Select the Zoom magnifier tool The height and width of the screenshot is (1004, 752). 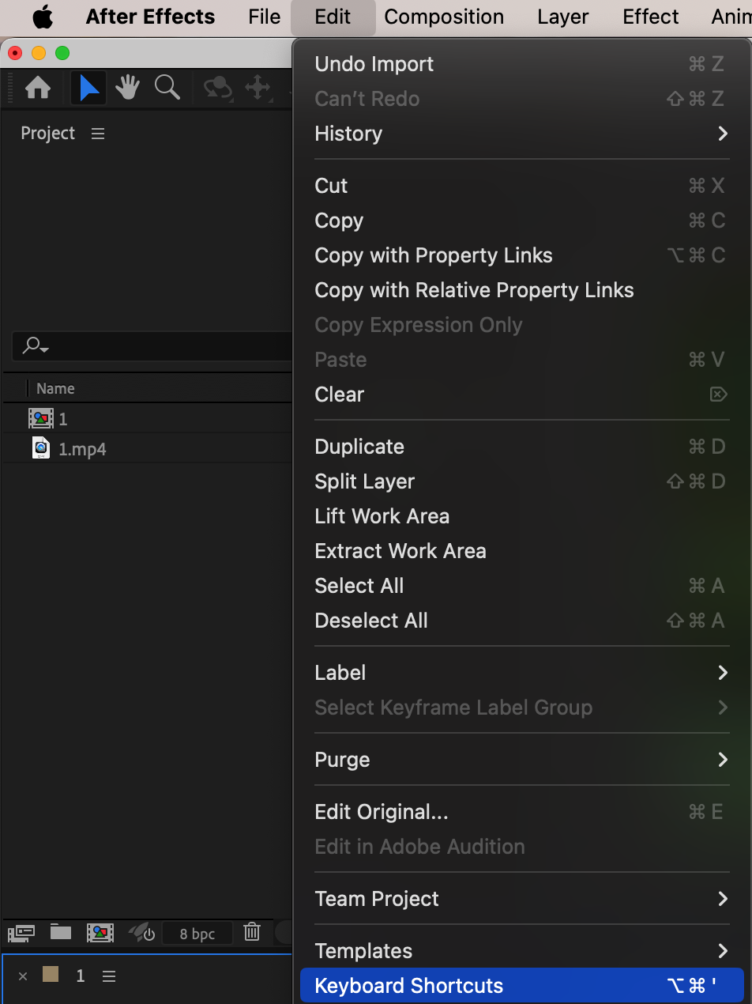coord(167,88)
